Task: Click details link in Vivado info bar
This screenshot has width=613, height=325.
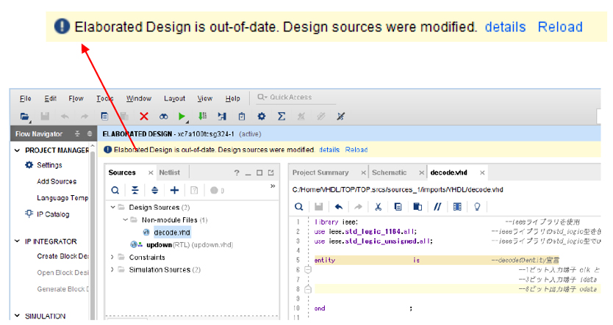Action: 329,150
